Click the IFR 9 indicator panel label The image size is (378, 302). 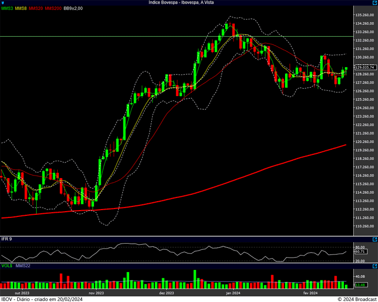click(x=7, y=239)
